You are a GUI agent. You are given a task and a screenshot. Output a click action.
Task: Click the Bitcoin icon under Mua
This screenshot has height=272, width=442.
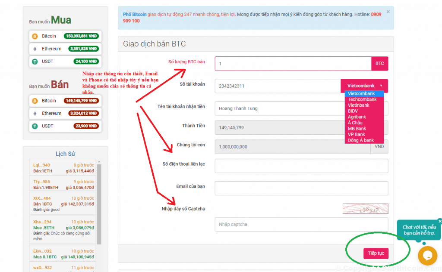click(x=35, y=36)
